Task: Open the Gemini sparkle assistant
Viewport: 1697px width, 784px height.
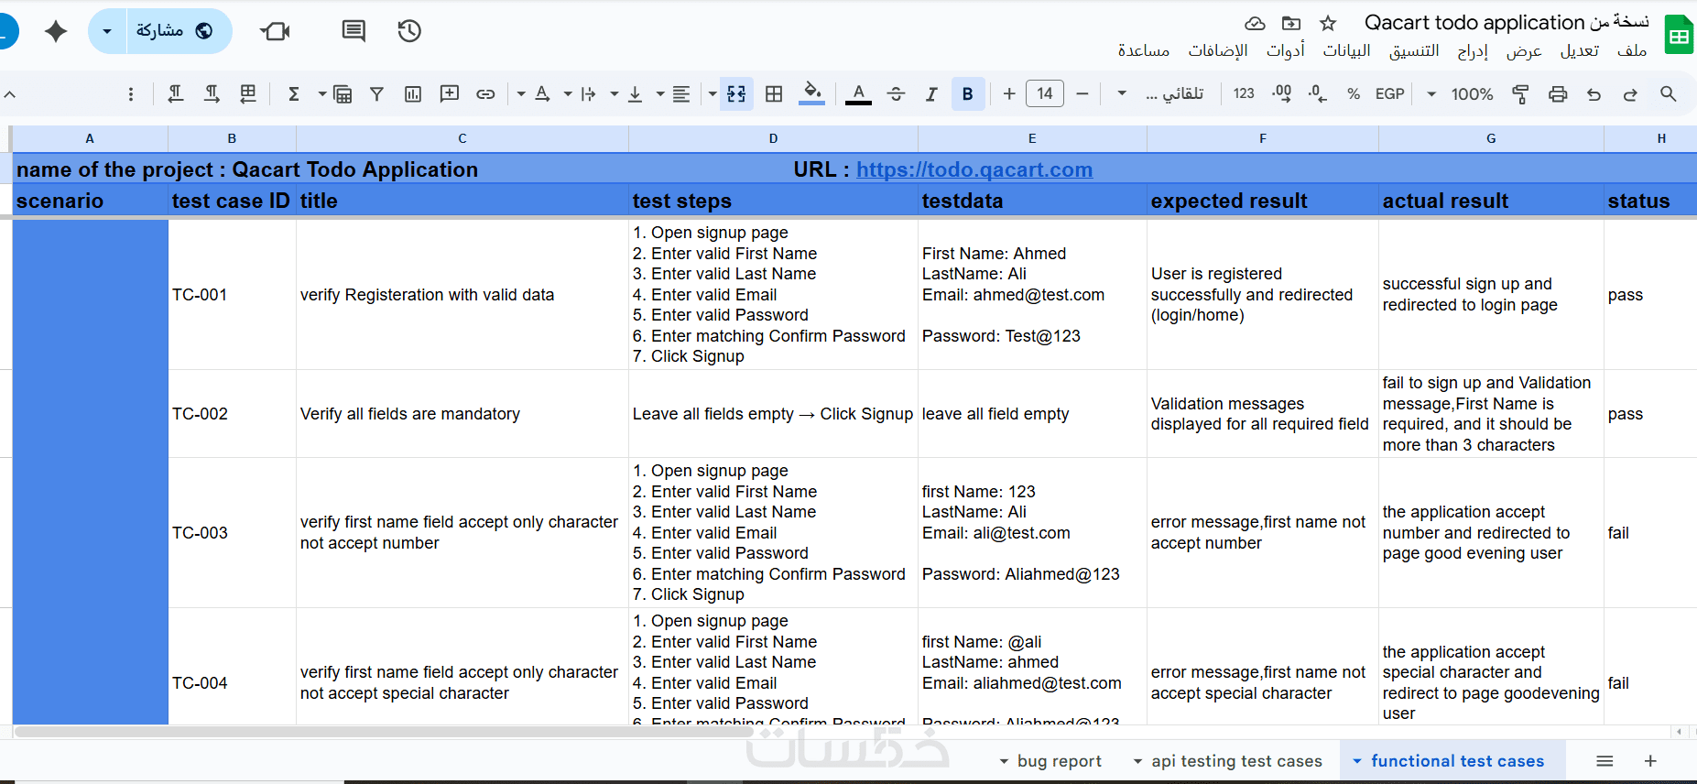Action: coord(56,31)
